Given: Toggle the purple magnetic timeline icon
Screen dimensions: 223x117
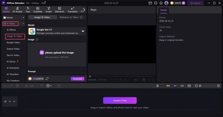Looking at the screenshot, I should 175,86.
